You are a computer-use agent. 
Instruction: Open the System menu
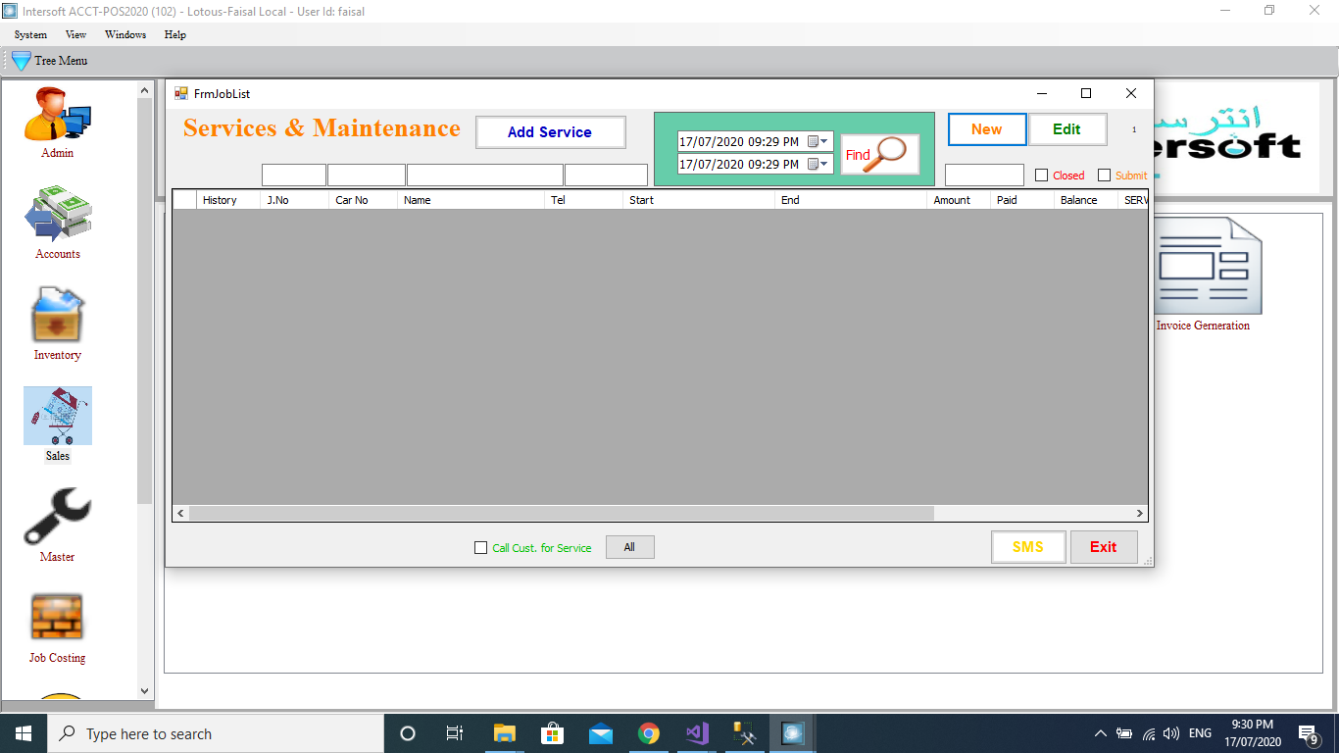pos(30,34)
